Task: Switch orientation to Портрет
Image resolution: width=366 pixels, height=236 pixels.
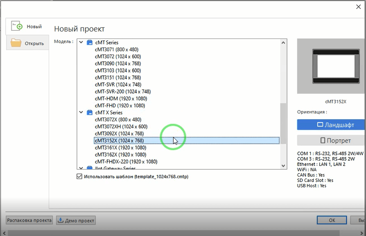Action: pos(331,141)
